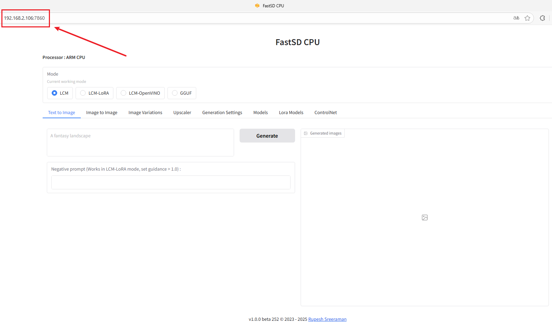This screenshot has height=335, width=552.
Task: Bookmark this page with the star icon
Action: coord(527,18)
